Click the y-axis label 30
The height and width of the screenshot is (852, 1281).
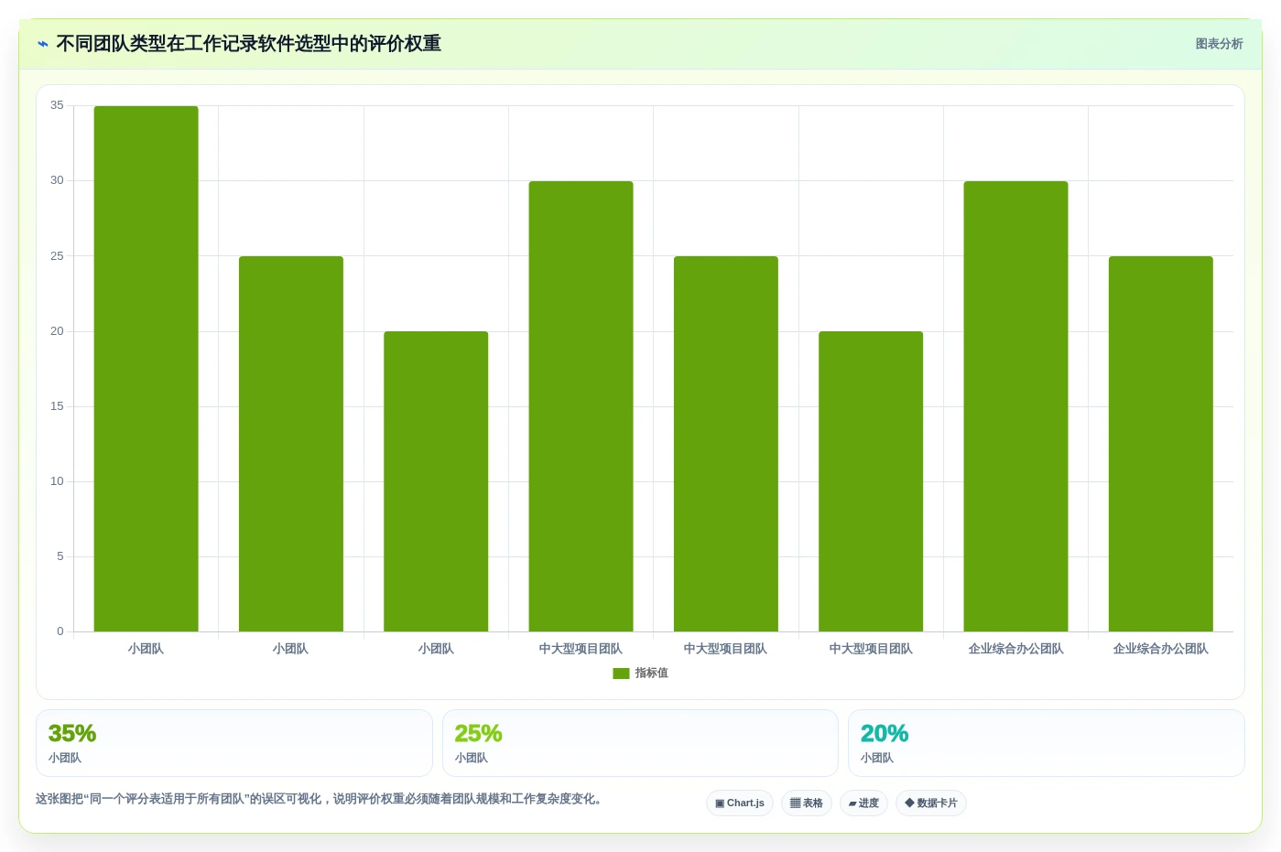pos(57,180)
